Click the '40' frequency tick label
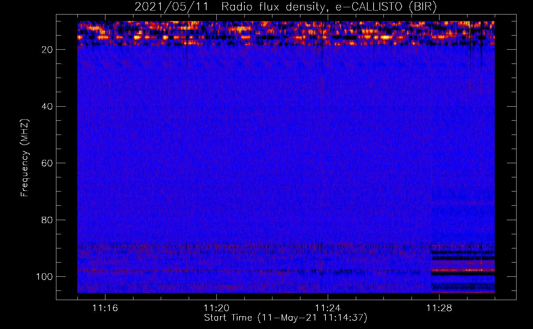The width and height of the screenshot is (533, 329). pos(47,107)
